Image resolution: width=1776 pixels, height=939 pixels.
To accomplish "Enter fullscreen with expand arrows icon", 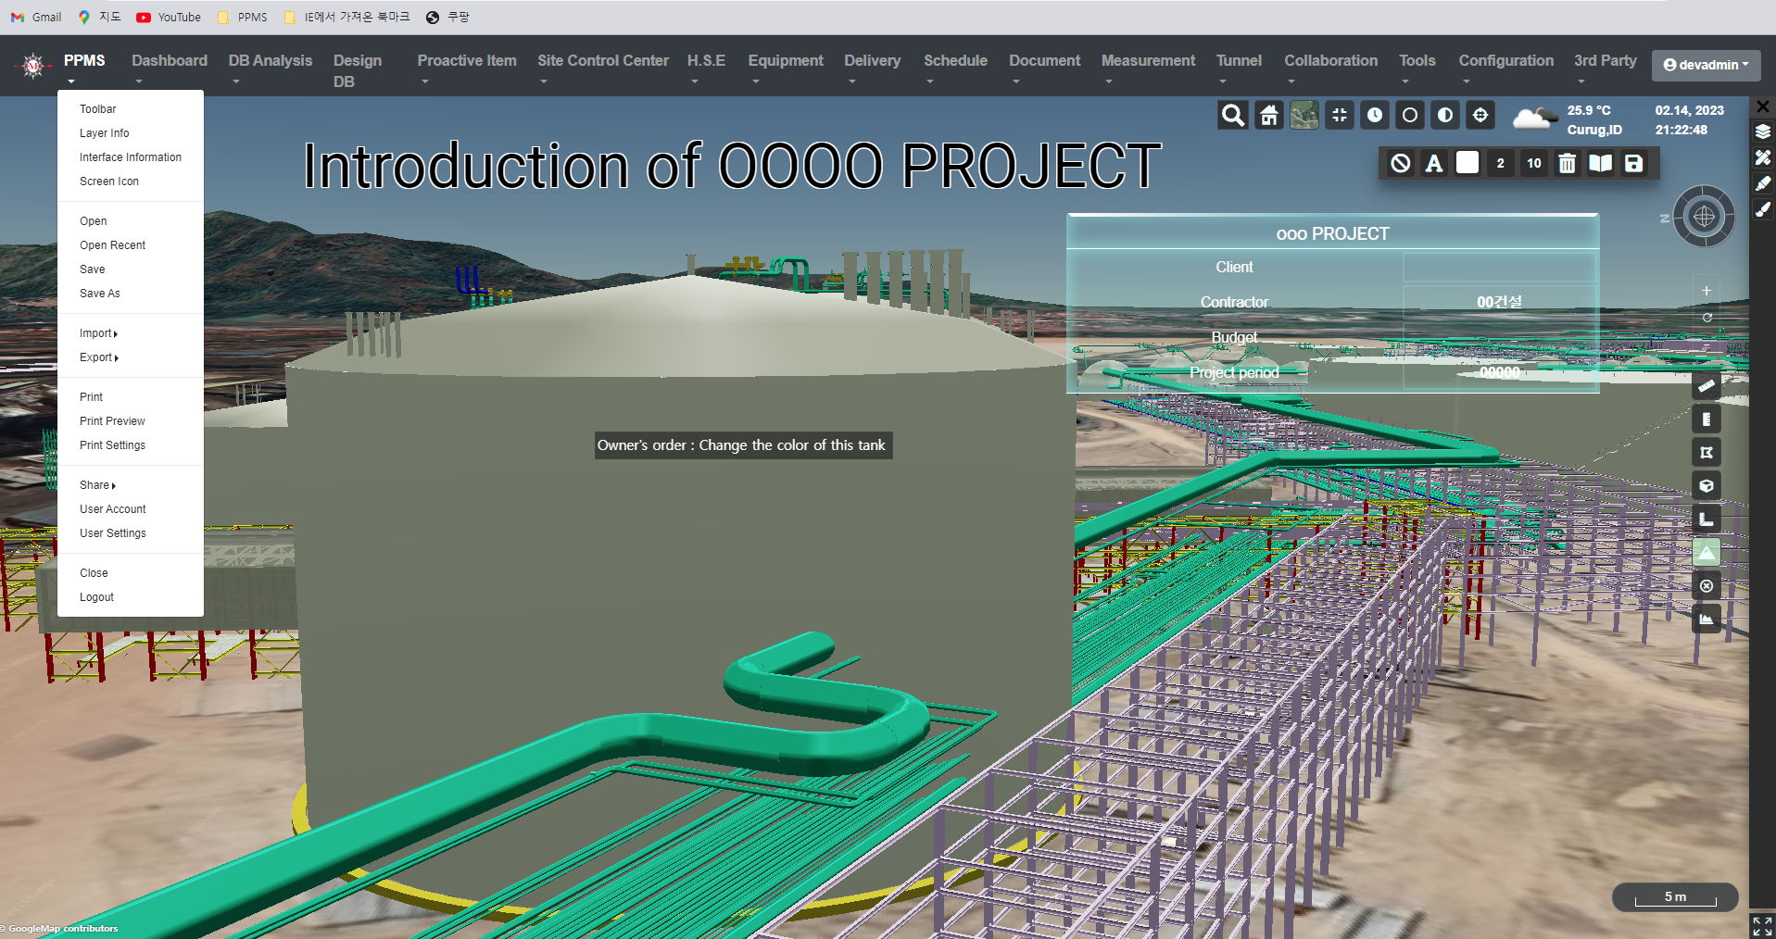I will [1762, 926].
